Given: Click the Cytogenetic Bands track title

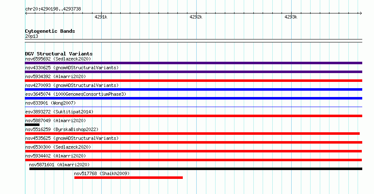Looking at the screenshot, I should click(50, 31).
